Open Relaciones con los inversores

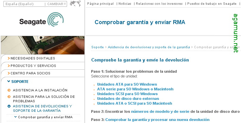click(159, 4)
